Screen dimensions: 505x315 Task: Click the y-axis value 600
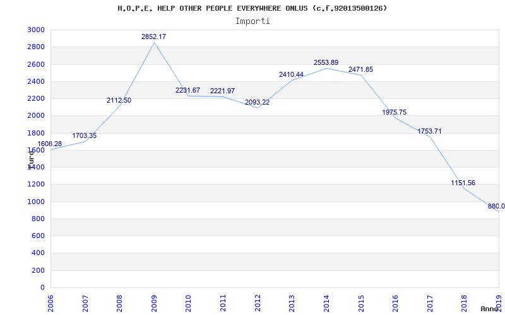(x=39, y=236)
